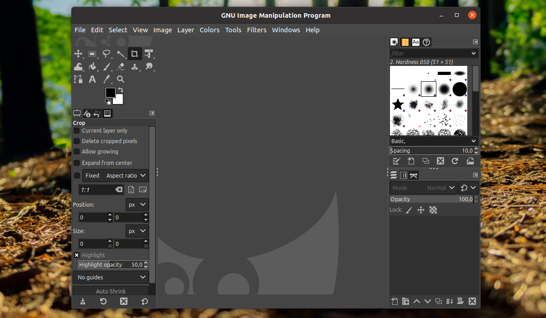Click the Auto Shrink button

[111, 291]
